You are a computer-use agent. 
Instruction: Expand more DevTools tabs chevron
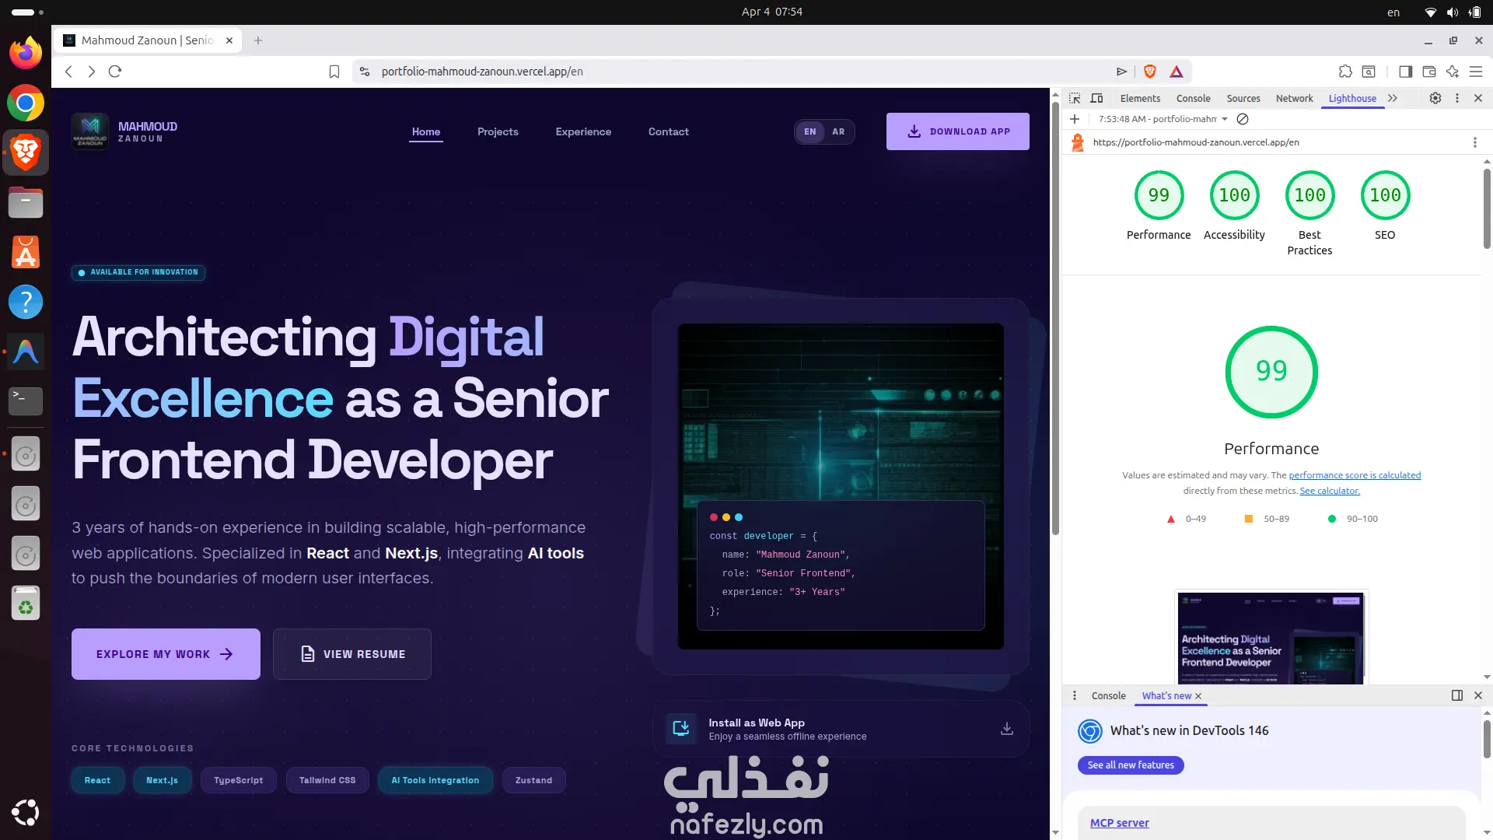tap(1393, 98)
